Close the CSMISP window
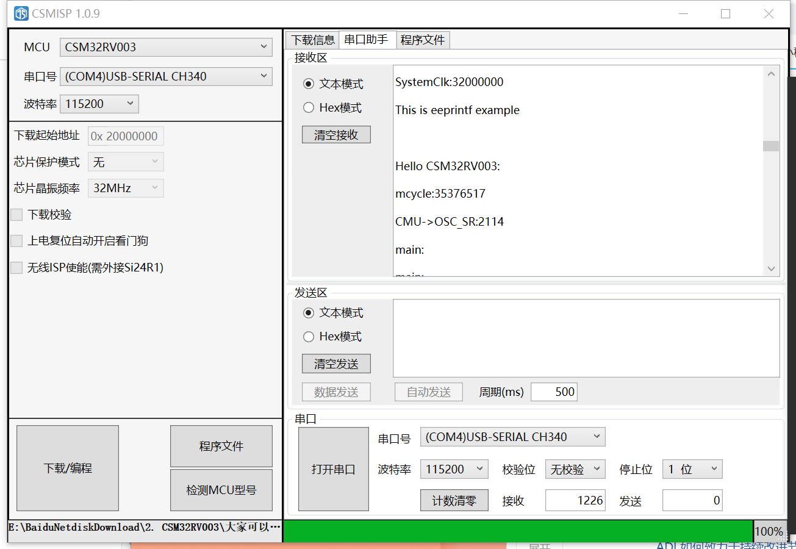 [769, 13]
